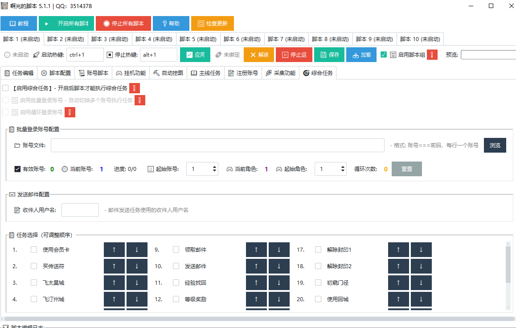Click the clipboard icon of 批量登录账号配置

tap(12, 129)
